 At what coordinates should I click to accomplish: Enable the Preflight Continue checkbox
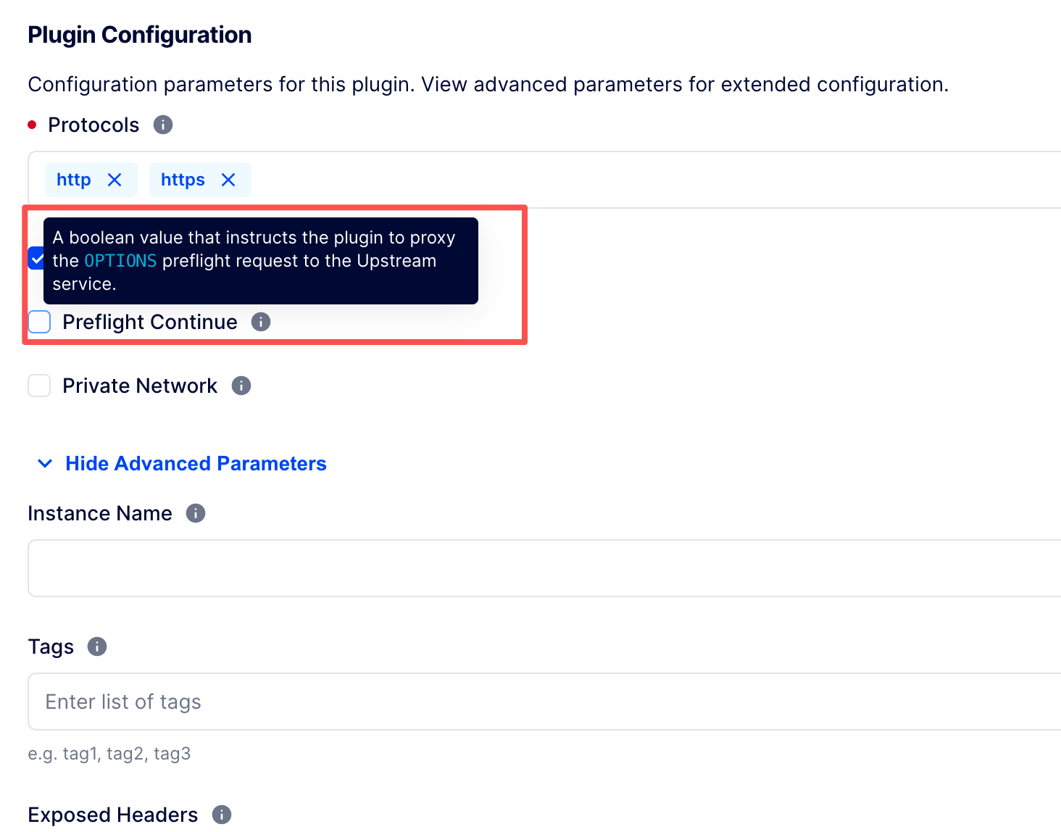(x=39, y=322)
